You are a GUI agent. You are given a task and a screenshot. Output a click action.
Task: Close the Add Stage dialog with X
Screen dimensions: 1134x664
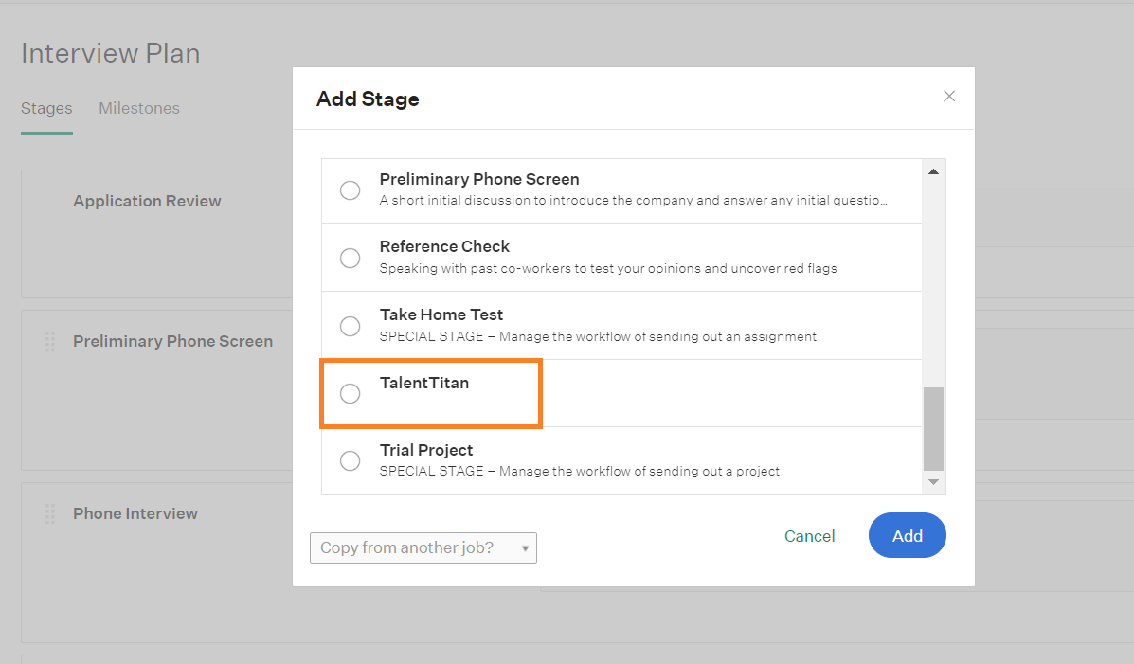tap(949, 97)
